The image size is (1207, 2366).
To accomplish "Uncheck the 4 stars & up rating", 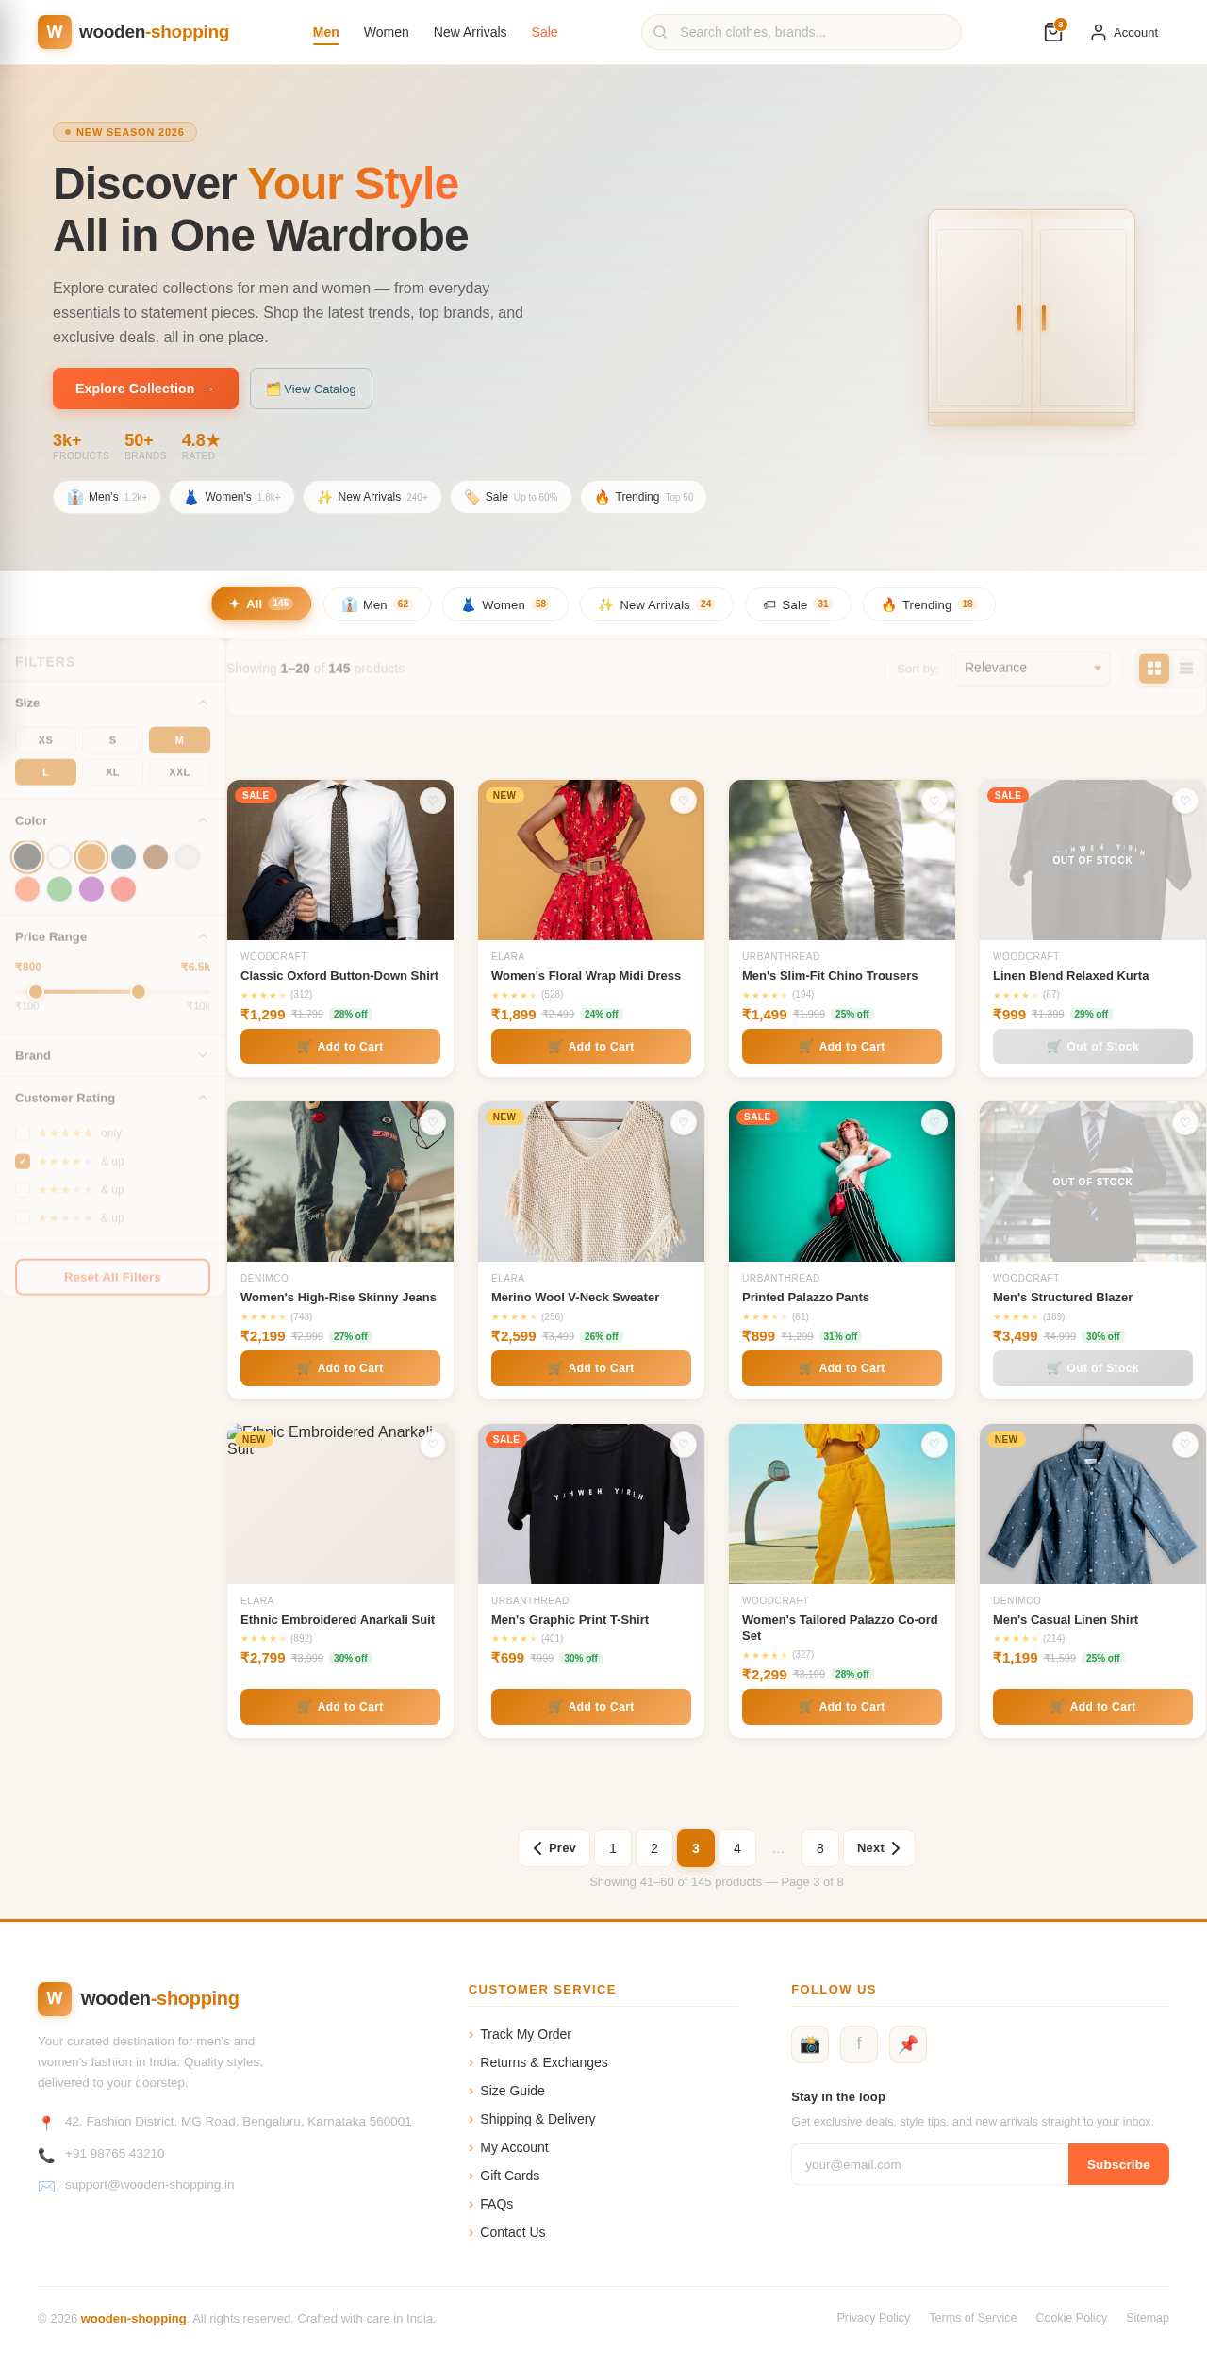I will pyautogui.click(x=23, y=1162).
